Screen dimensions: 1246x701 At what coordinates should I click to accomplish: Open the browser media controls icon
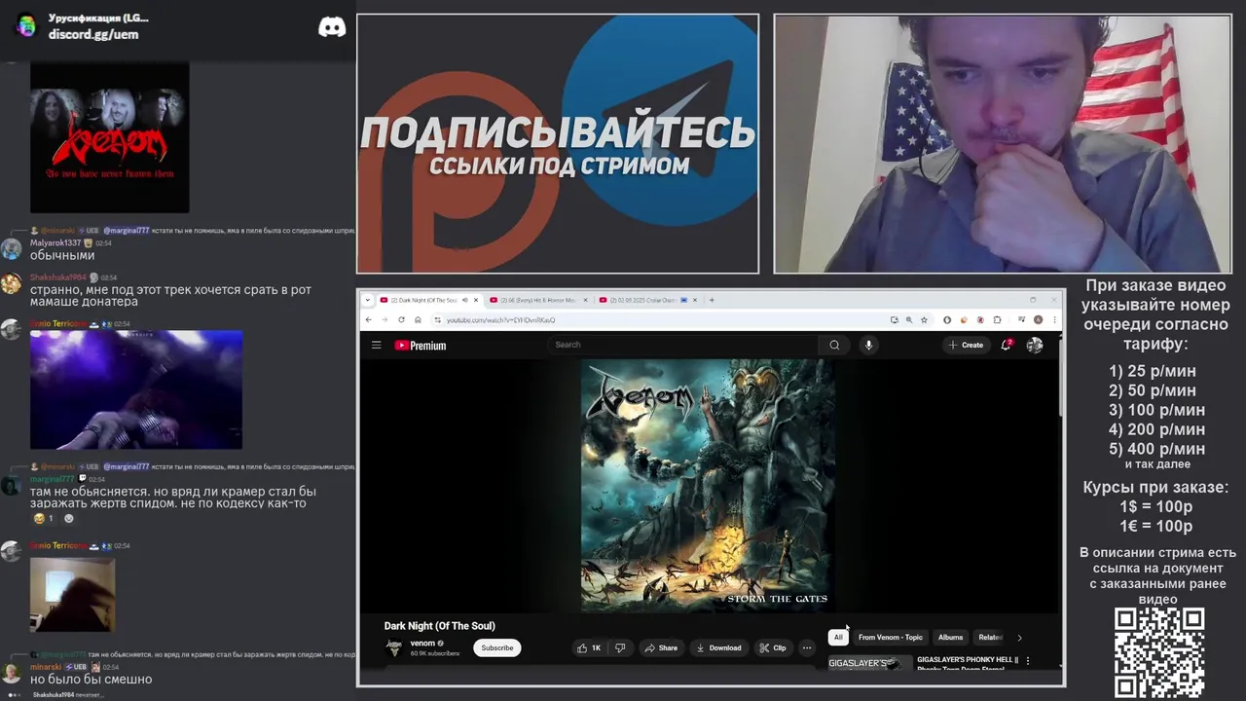pyautogui.click(x=1021, y=319)
